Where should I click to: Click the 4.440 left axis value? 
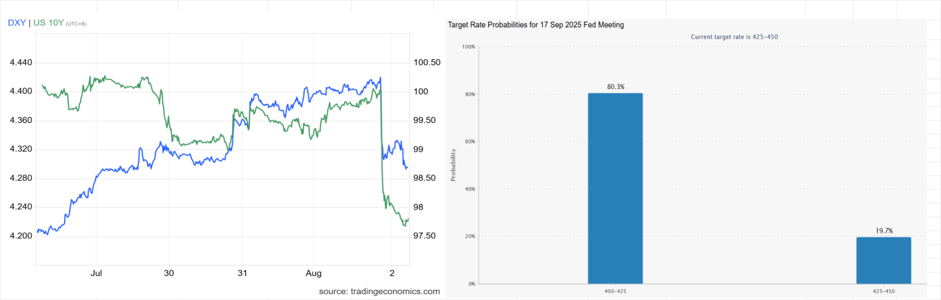21,62
